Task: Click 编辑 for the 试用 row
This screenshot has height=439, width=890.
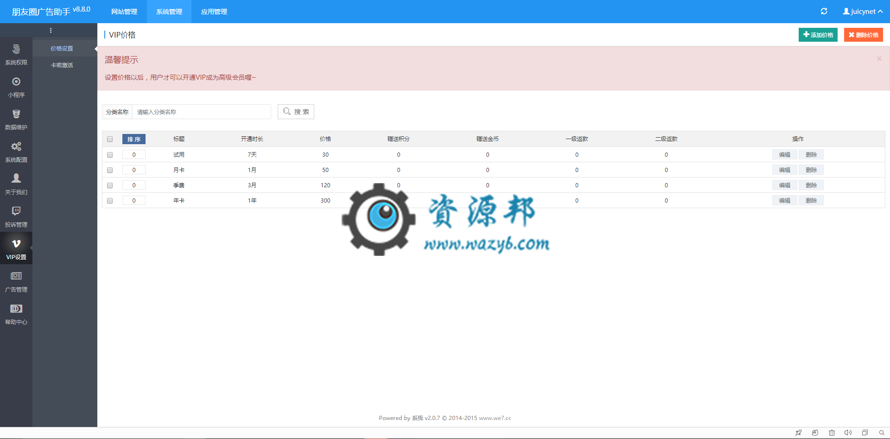Action: [x=785, y=155]
